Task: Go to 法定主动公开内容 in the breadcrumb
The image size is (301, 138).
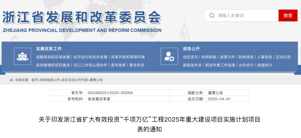Action: (x=74, y=80)
